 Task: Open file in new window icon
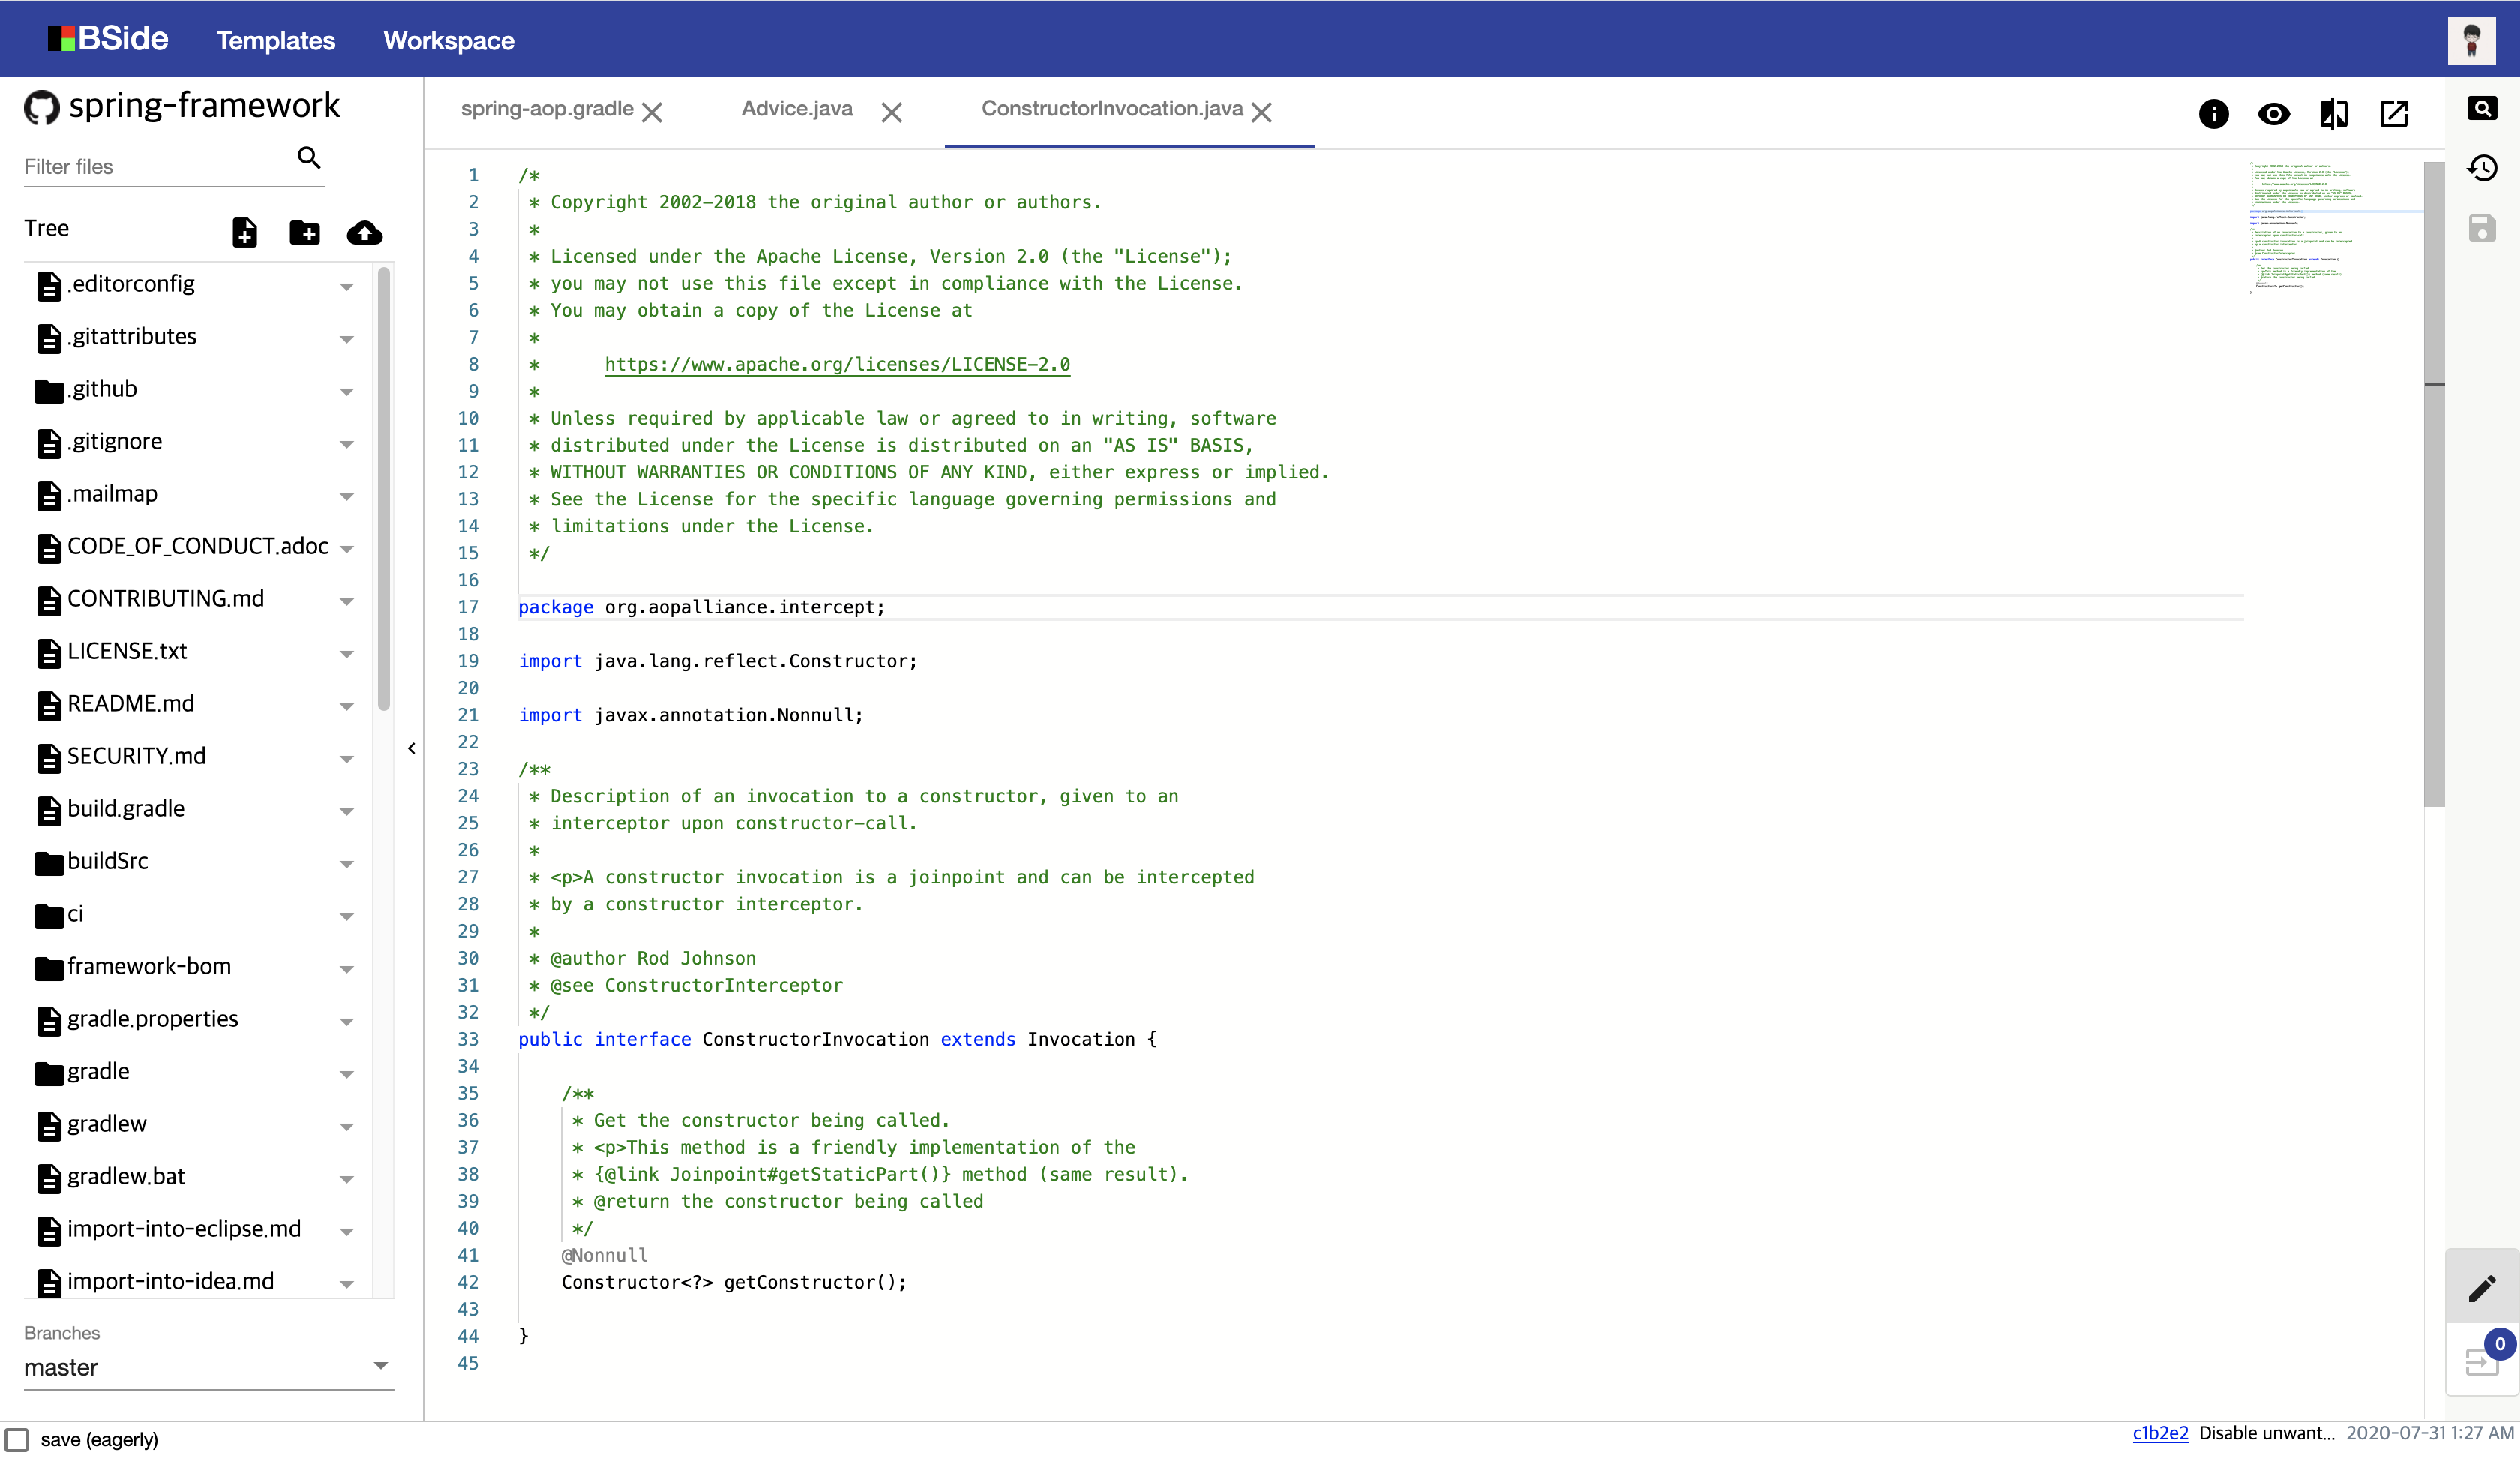click(2393, 114)
